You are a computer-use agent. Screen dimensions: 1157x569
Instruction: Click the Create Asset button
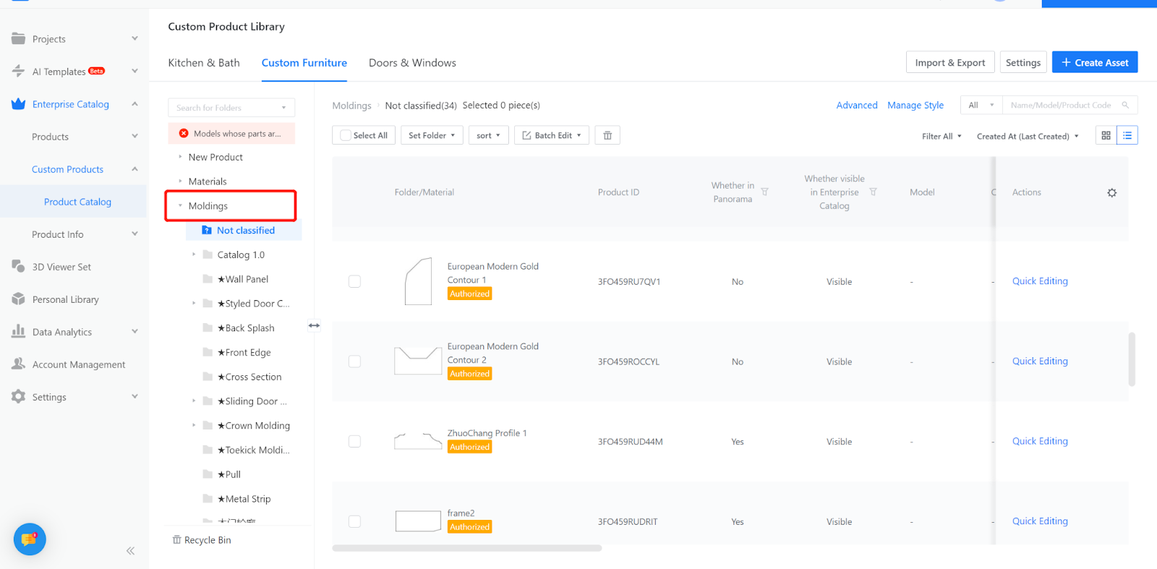tap(1094, 63)
